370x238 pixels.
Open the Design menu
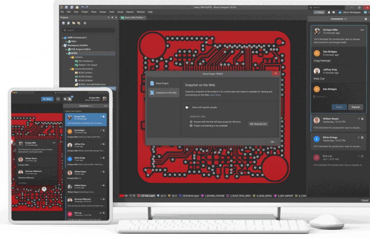click(103, 12)
